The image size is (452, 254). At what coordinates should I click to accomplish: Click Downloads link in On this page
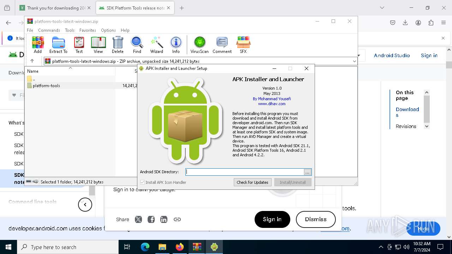407,112
